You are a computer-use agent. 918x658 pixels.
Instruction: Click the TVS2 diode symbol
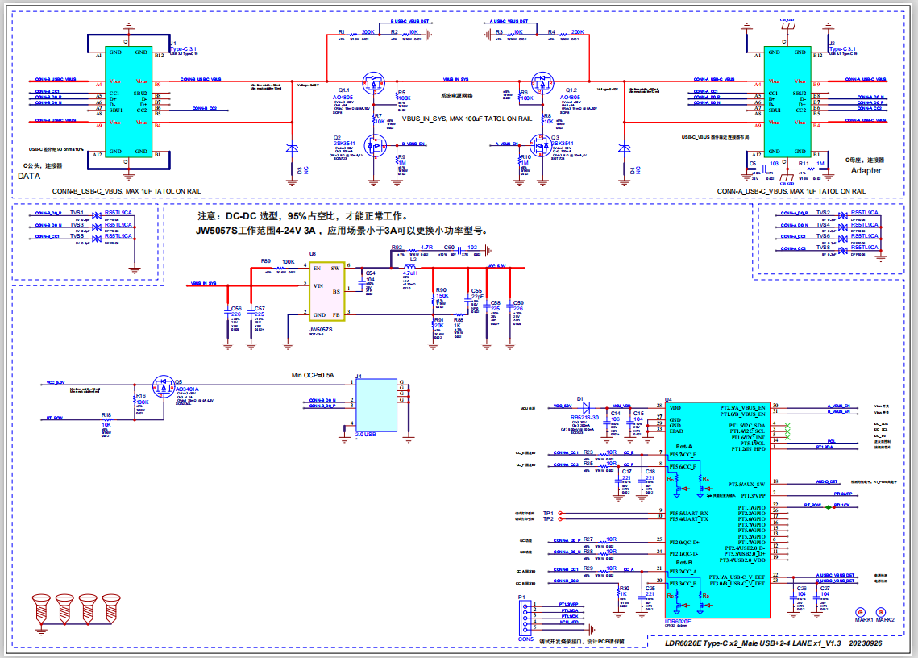click(x=843, y=215)
